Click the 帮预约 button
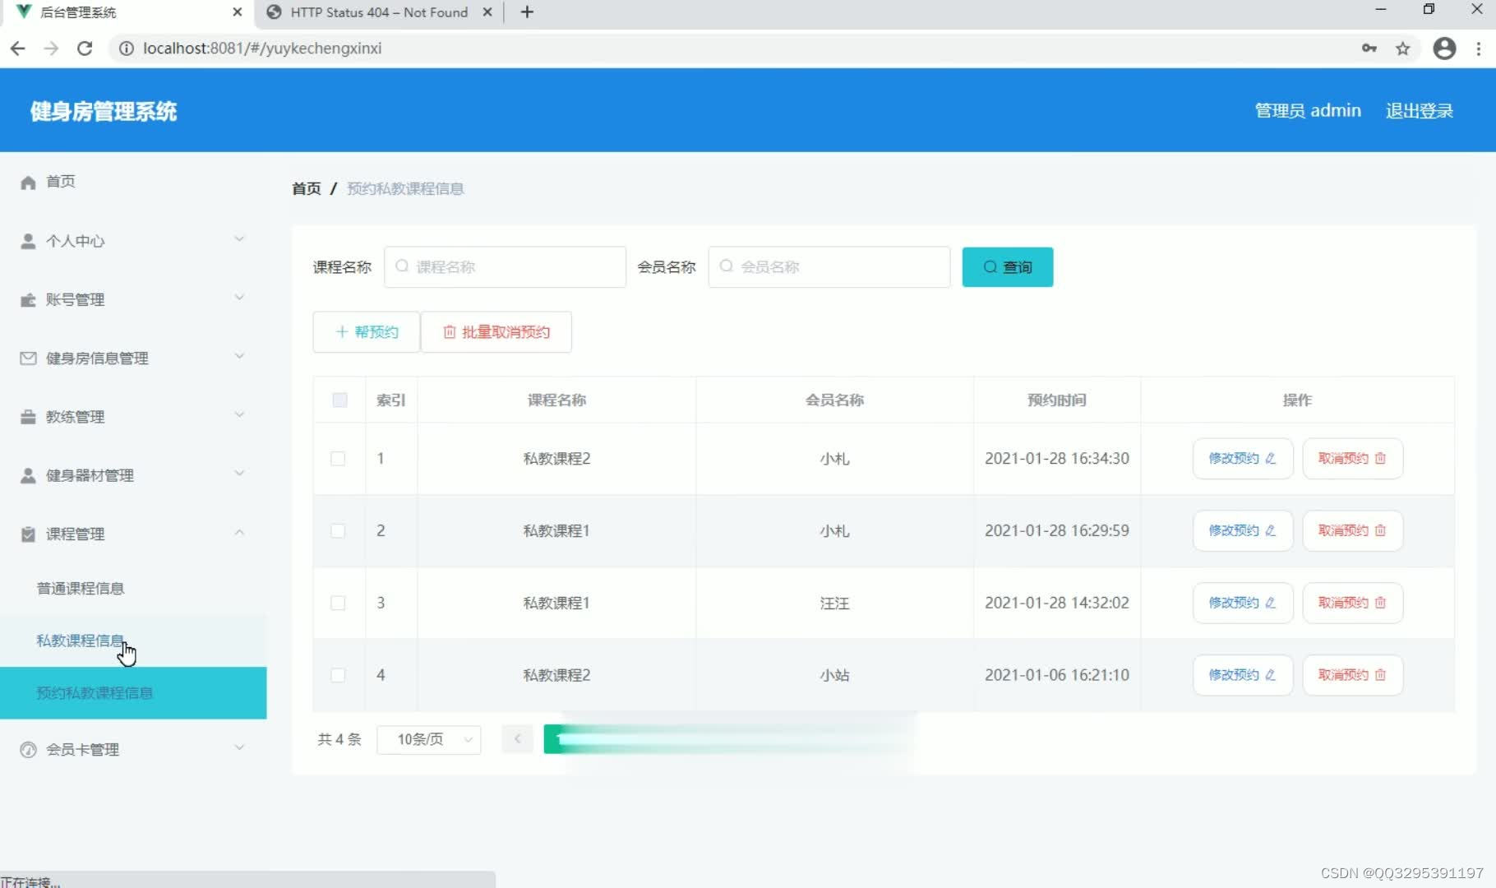 pos(367,332)
